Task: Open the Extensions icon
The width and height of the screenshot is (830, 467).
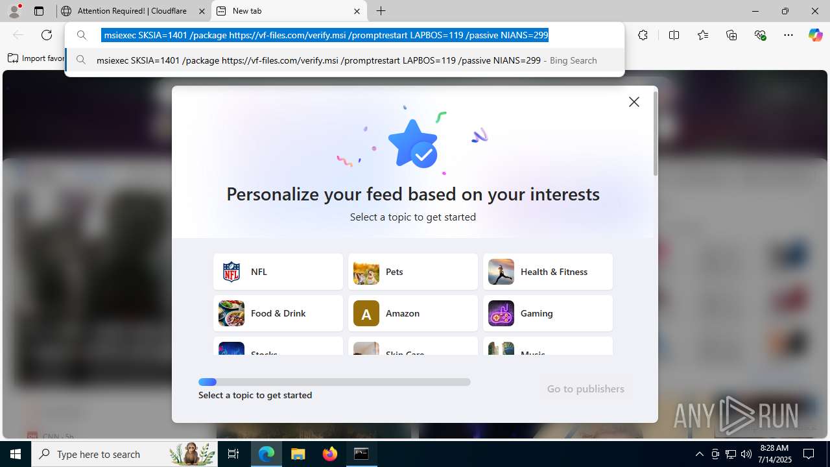Action: pyautogui.click(x=643, y=35)
